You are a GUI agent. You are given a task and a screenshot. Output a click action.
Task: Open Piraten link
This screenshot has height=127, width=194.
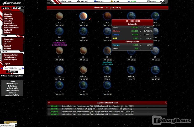12,93
